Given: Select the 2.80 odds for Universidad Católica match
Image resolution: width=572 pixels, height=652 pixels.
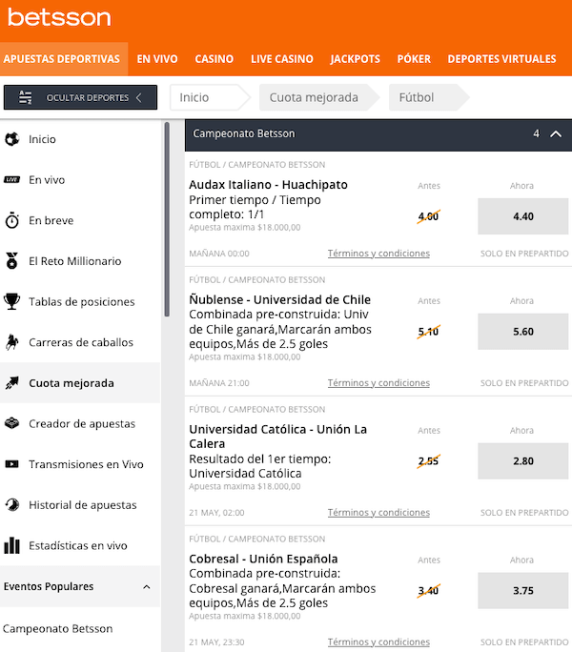Looking at the screenshot, I should [523, 460].
